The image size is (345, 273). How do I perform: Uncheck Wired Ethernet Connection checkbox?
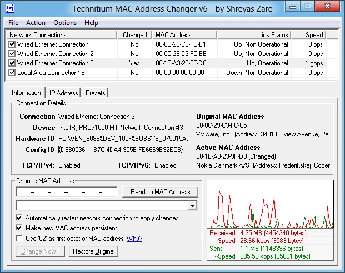[12, 44]
